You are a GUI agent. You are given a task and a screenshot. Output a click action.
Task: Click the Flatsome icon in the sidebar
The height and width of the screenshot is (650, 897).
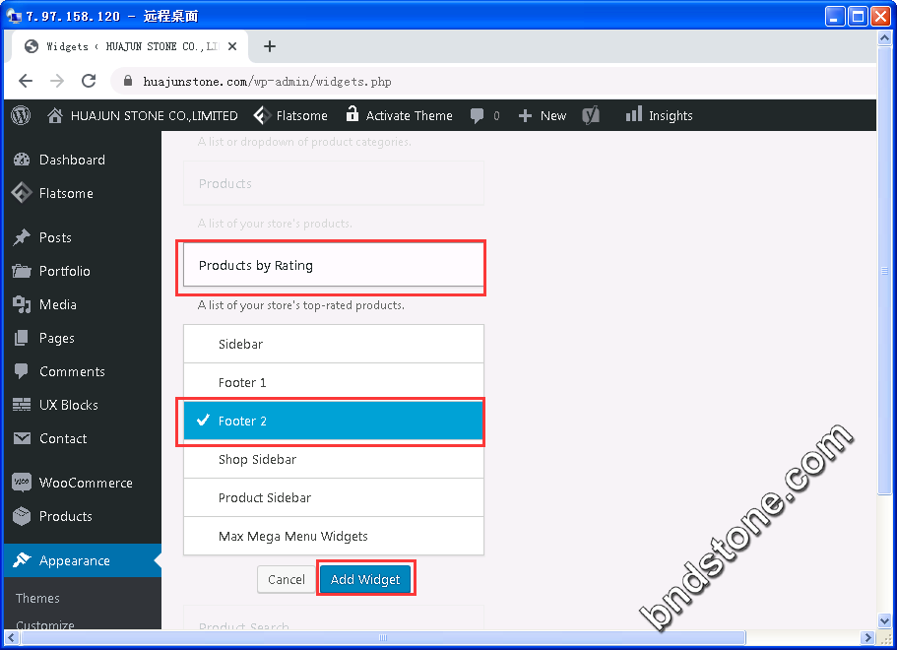22,193
